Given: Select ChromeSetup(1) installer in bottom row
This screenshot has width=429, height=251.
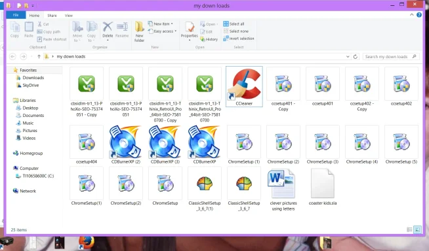Looking at the screenshot, I should click(87, 184).
